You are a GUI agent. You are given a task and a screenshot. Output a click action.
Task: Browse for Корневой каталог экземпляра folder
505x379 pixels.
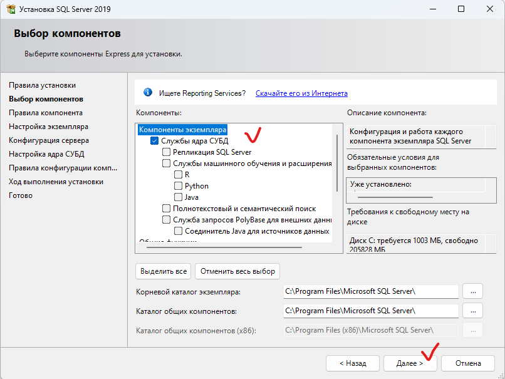click(473, 292)
